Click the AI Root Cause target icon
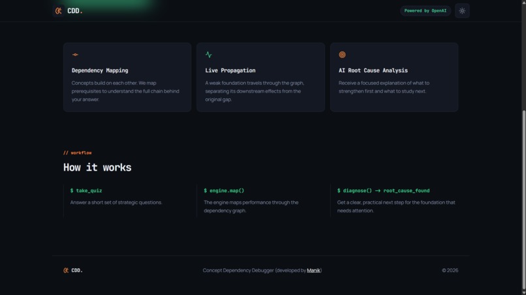The image size is (526, 295). pos(342,55)
